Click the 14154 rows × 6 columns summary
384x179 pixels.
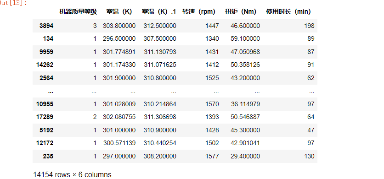[72, 175]
